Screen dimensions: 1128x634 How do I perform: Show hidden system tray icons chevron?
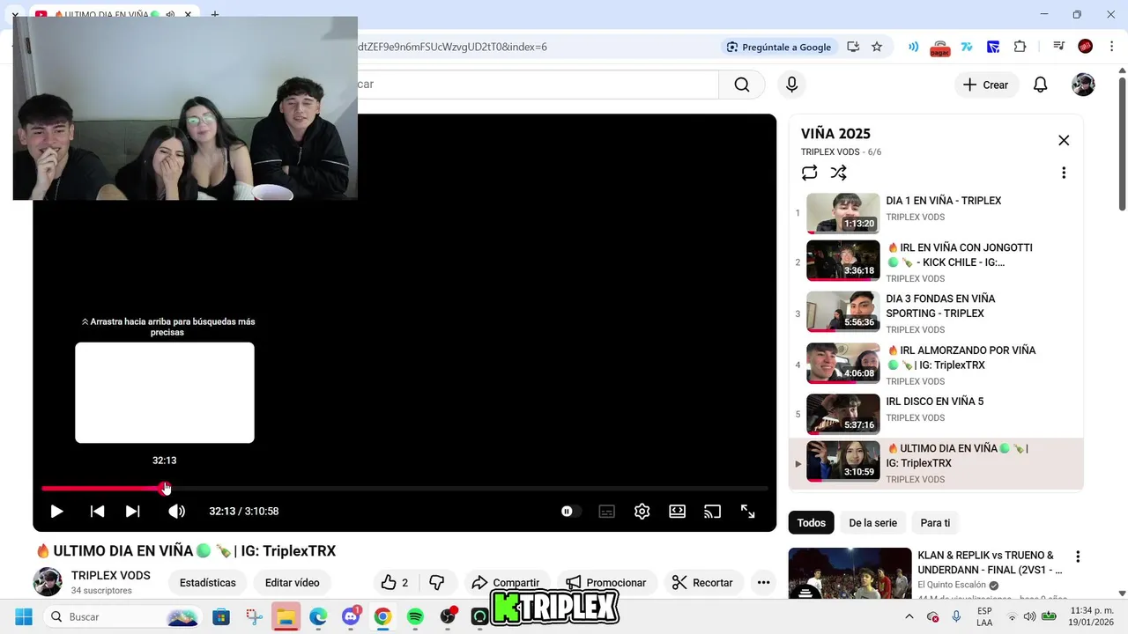909,616
